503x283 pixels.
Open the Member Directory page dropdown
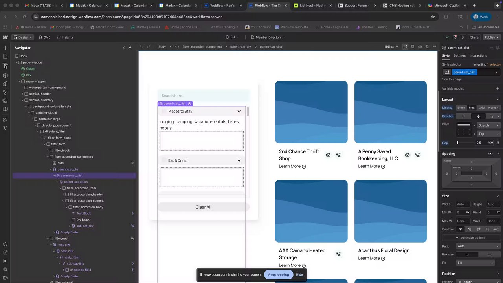pyautogui.click(x=268, y=37)
